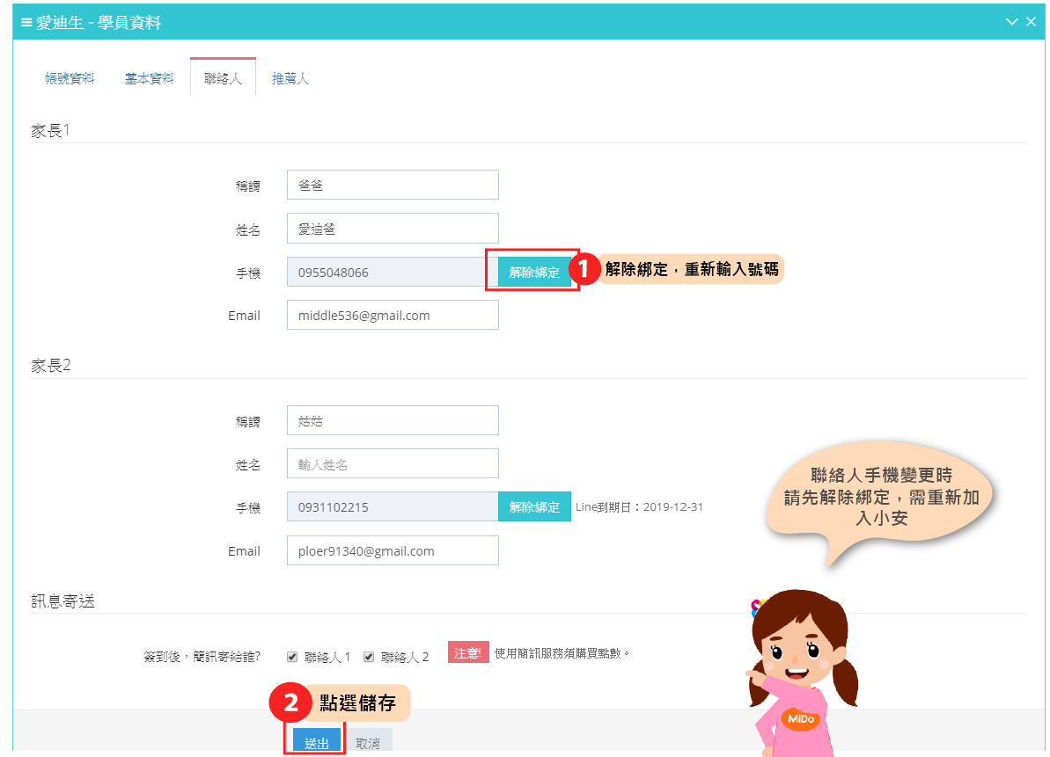This screenshot has height=757, width=1050.
Task: Switch to the 帳號資料 tab
Action: [70, 78]
